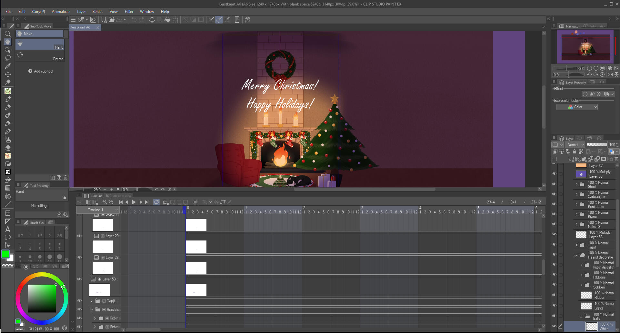The height and width of the screenshot is (333, 620).
Task: Enable loop playback in the timeline
Action: [x=156, y=202]
